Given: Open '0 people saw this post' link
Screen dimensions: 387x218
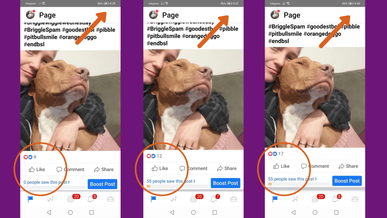Looking at the screenshot, I should tap(46, 182).
